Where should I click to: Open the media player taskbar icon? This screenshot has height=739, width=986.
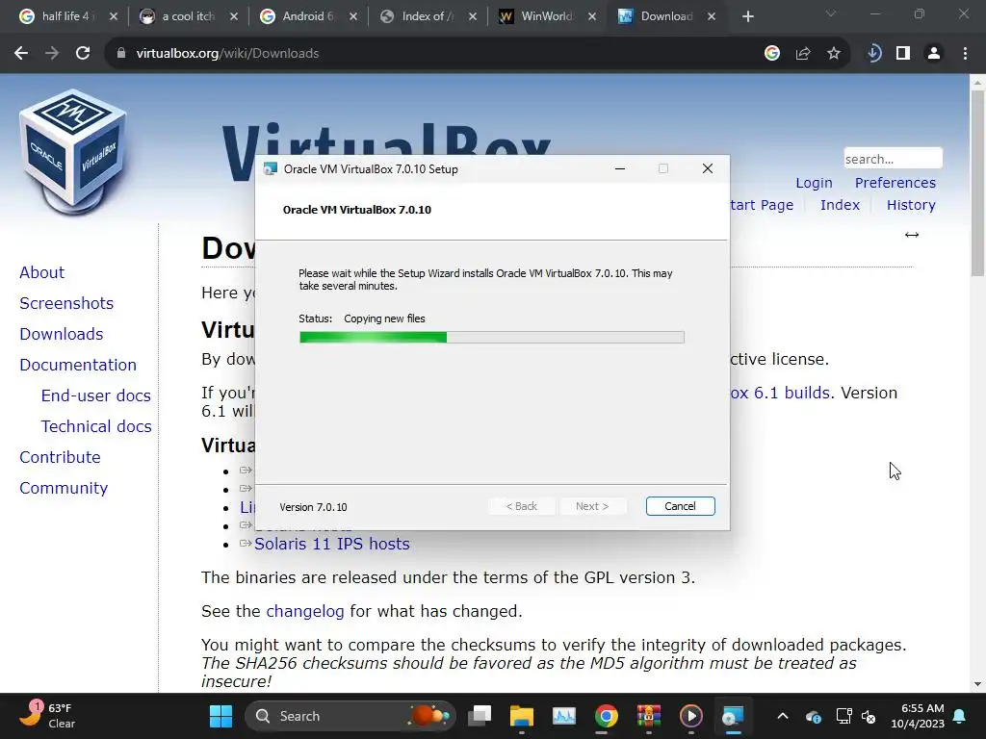[690, 716]
